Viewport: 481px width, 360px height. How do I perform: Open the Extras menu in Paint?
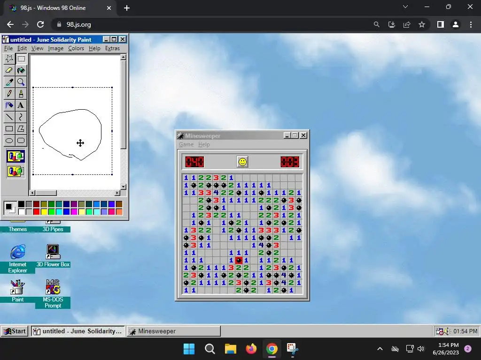(x=112, y=48)
